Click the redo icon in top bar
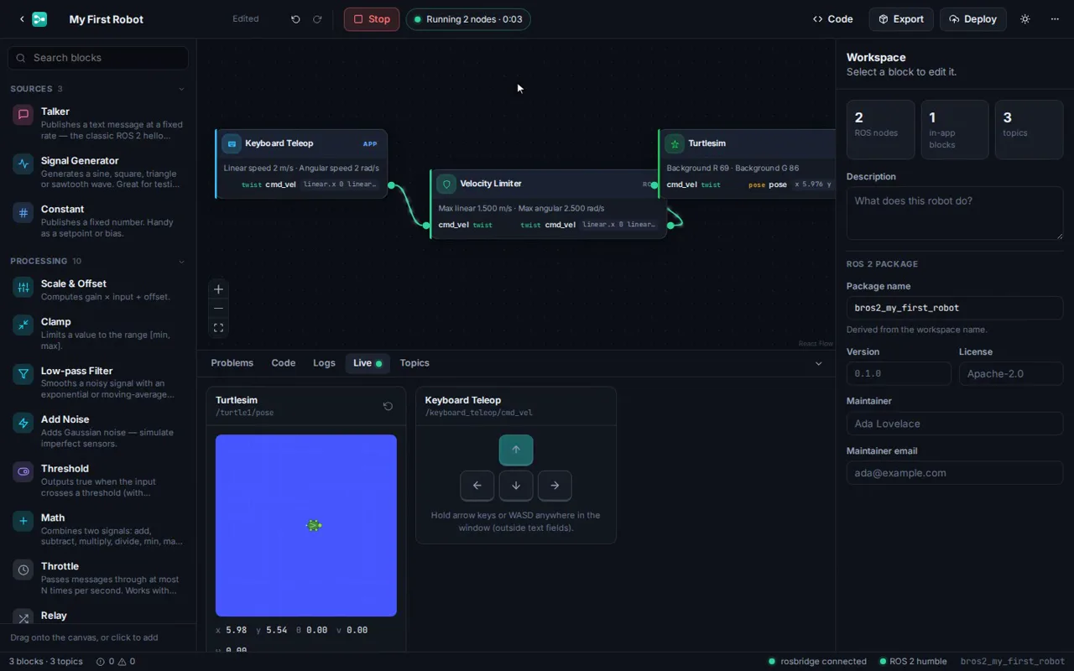The width and height of the screenshot is (1074, 671). tap(317, 19)
